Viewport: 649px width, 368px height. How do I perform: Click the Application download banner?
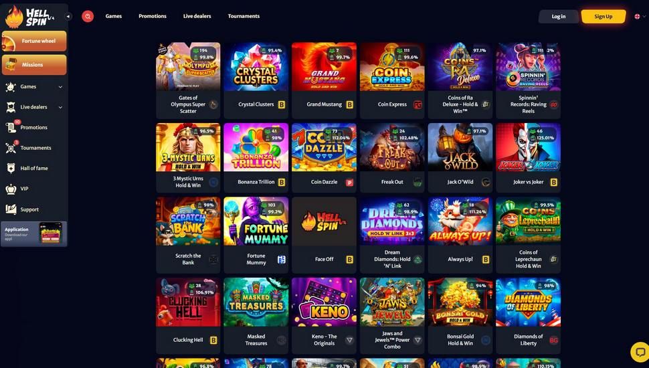(x=34, y=234)
